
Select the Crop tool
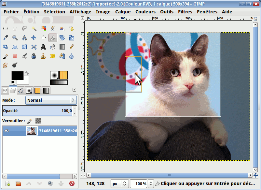pyautogui.click(x=53, y=38)
